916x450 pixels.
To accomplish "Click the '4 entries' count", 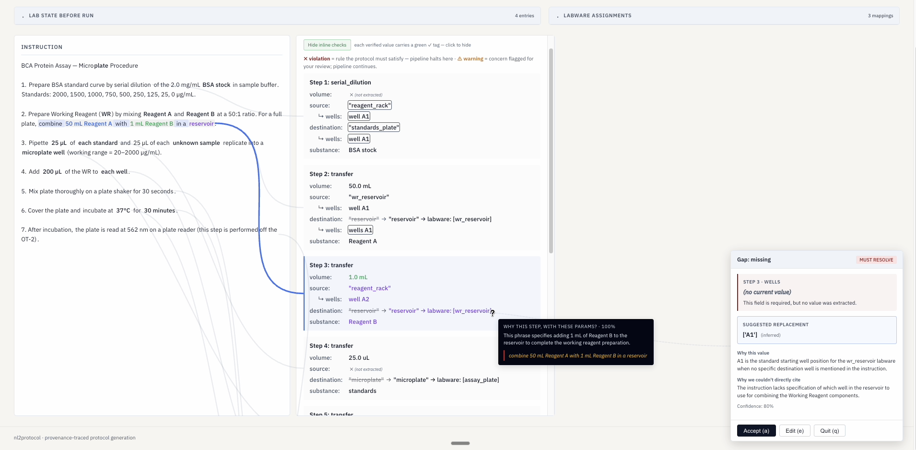I will click(x=525, y=15).
